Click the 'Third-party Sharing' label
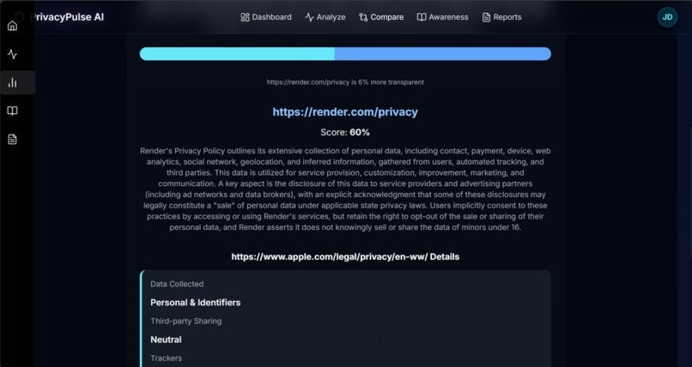Image resolution: width=692 pixels, height=367 pixels. (x=185, y=322)
